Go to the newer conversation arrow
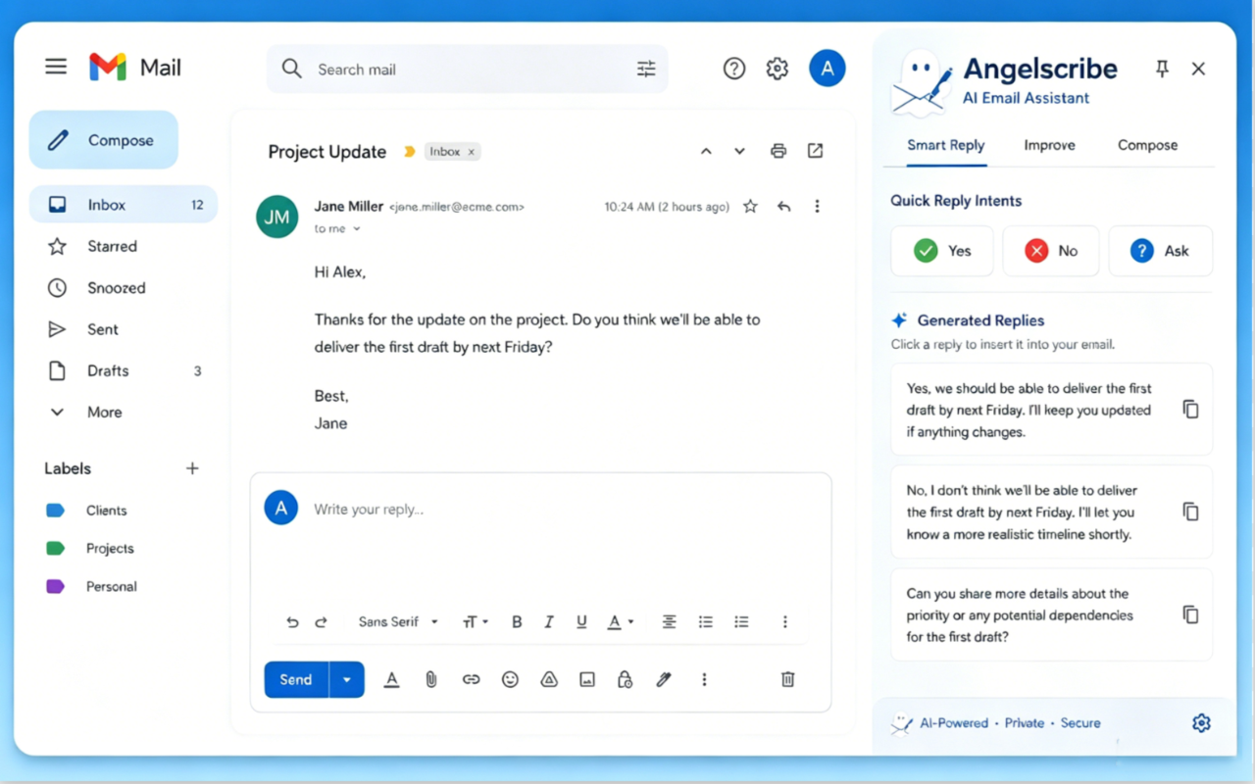 click(x=706, y=151)
